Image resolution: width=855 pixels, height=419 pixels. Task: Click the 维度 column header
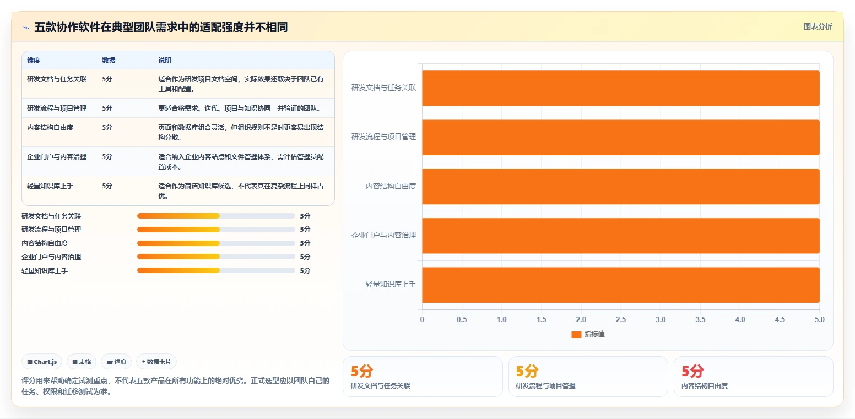pyautogui.click(x=34, y=61)
